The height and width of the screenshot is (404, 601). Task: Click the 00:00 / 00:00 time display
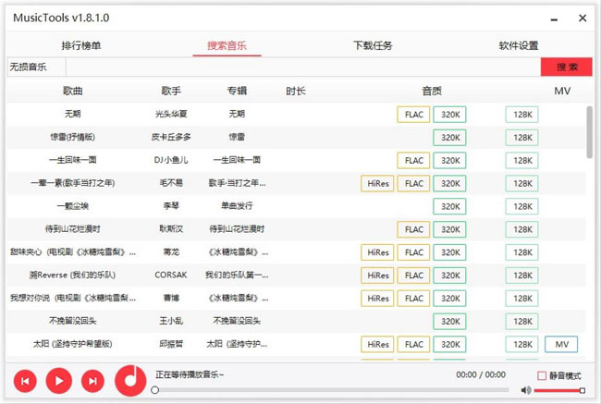[481, 374]
